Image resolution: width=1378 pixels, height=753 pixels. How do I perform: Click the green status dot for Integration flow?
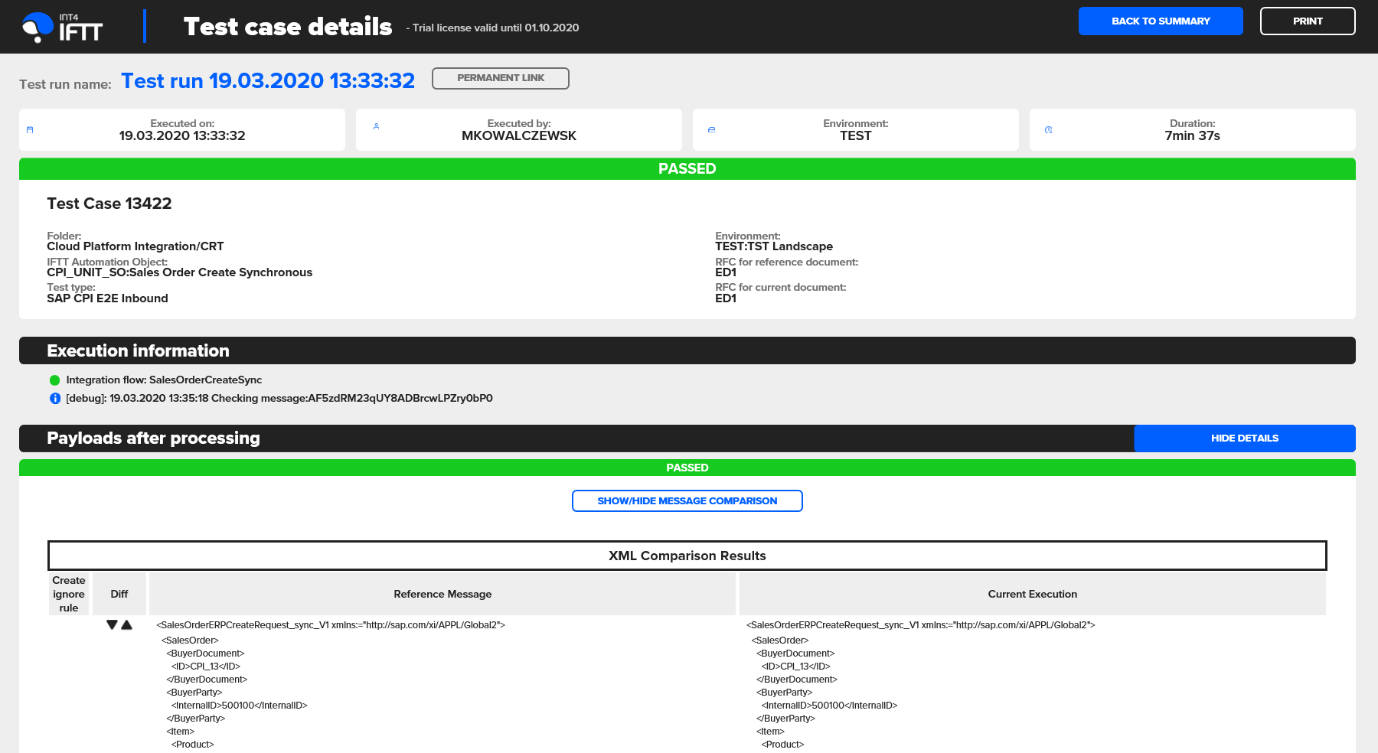(55, 380)
